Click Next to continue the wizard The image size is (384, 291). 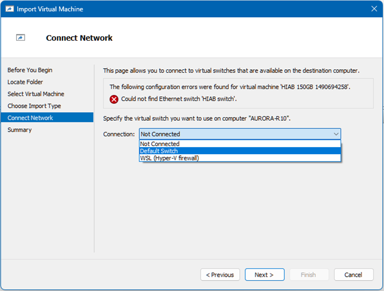point(264,275)
